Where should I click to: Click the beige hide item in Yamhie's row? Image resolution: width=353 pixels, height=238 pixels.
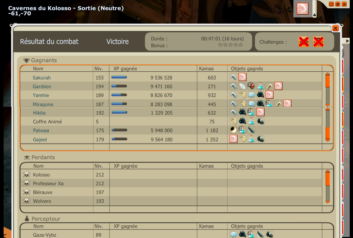pyautogui.click(x=243, y=95)
